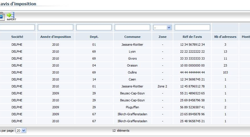Select the Caen commune cell

[x=132, y=79]
